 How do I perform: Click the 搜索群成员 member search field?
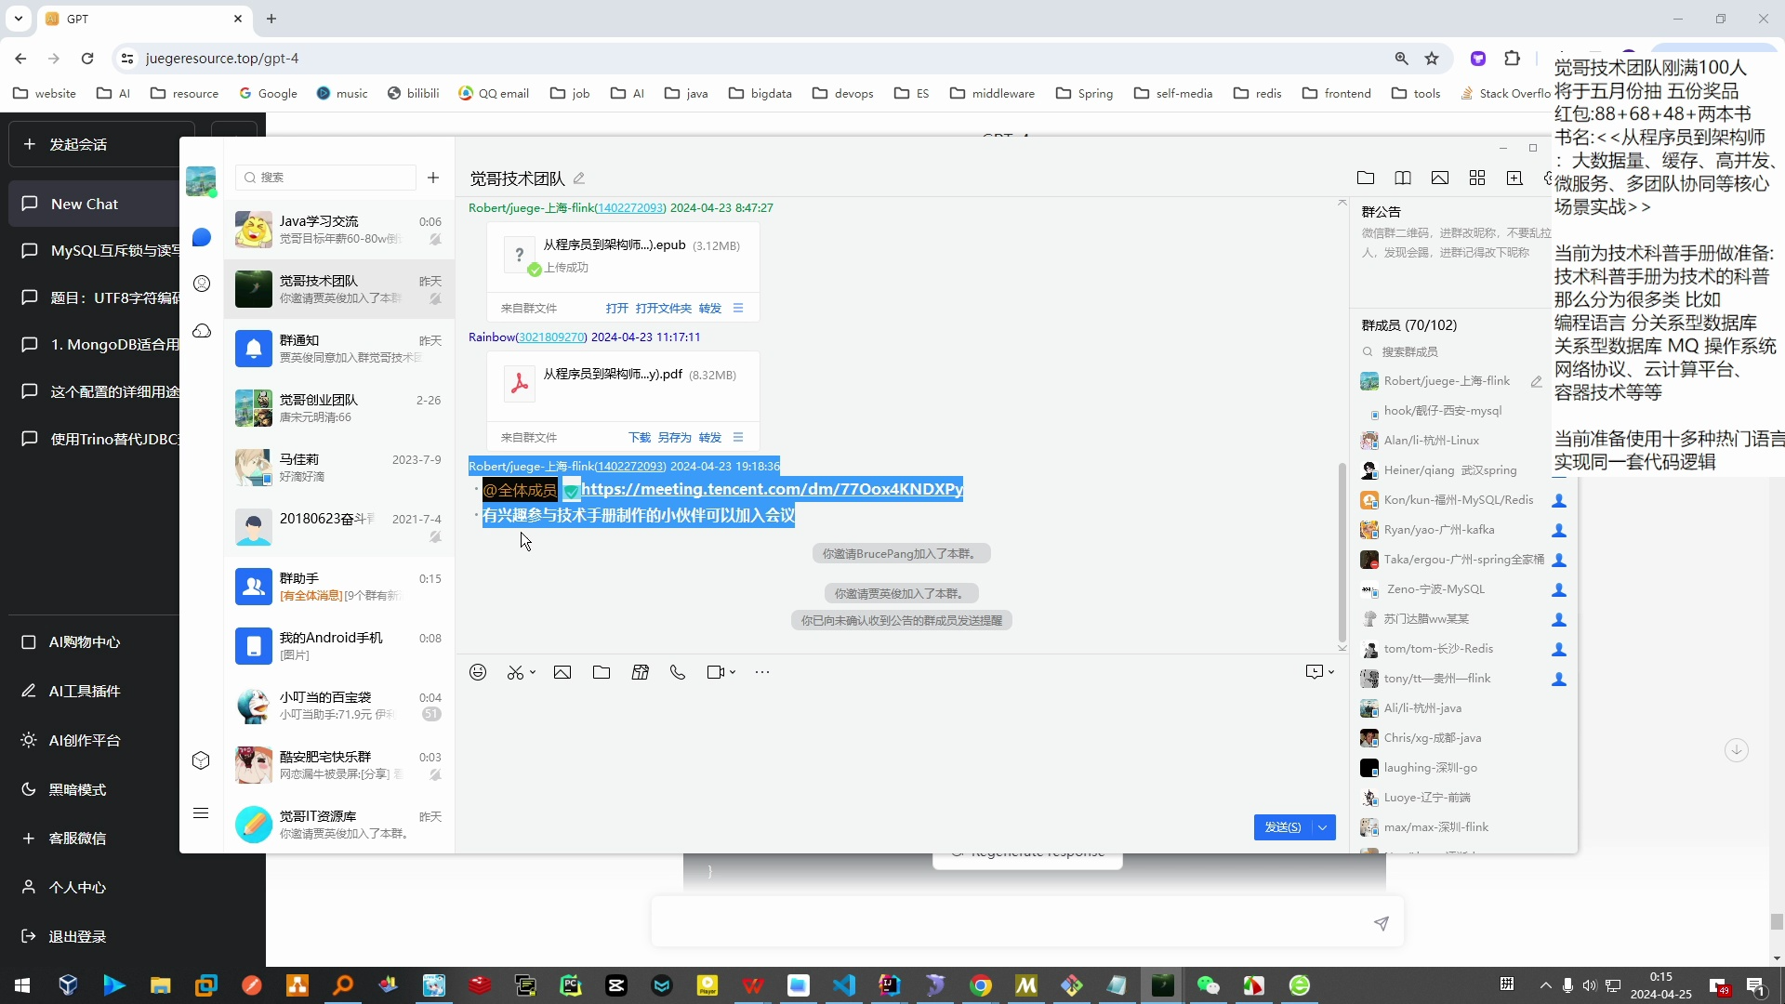[x=1450, y=351]
